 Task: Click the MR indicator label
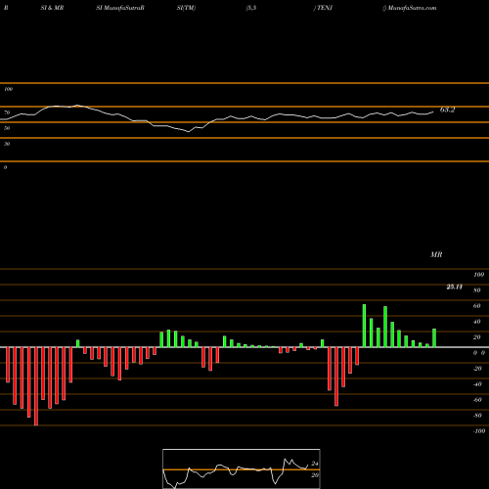[436, 254]
